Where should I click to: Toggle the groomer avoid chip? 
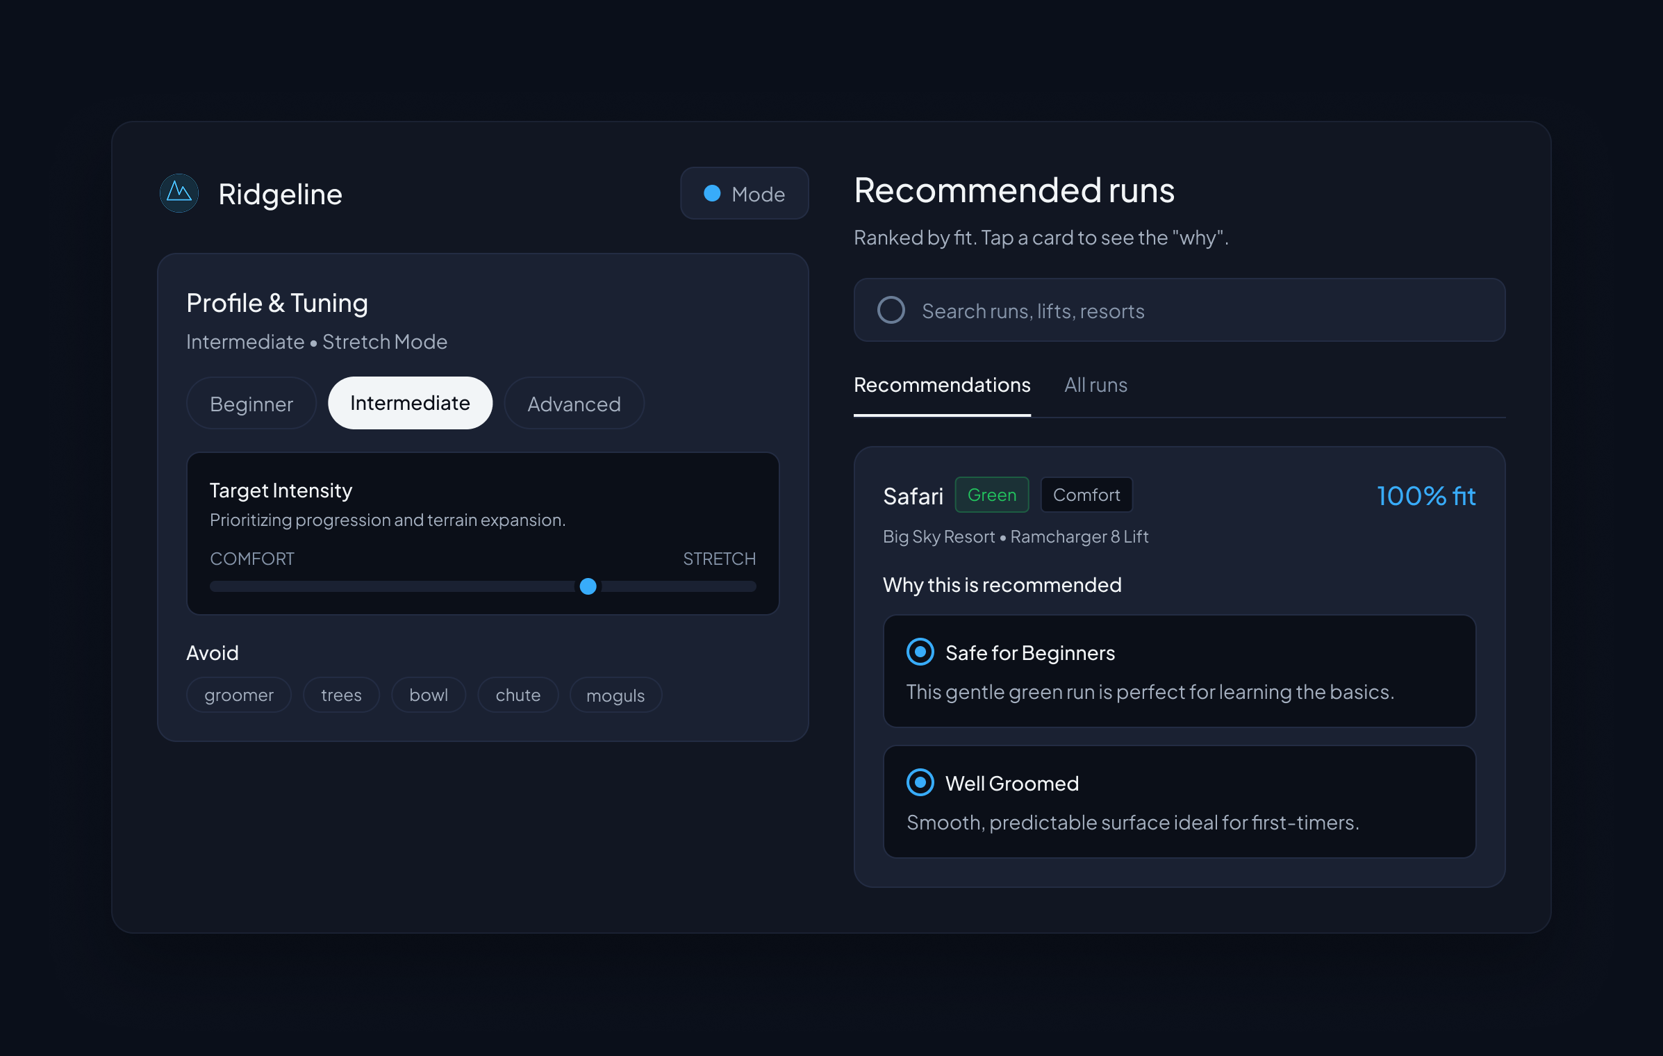click(239, 695)
